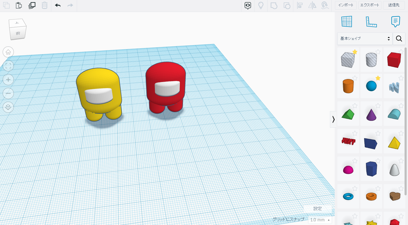This screenshot has width=408, height=225.
Task: Click the view cube front face 前
Action: point(18,33)
